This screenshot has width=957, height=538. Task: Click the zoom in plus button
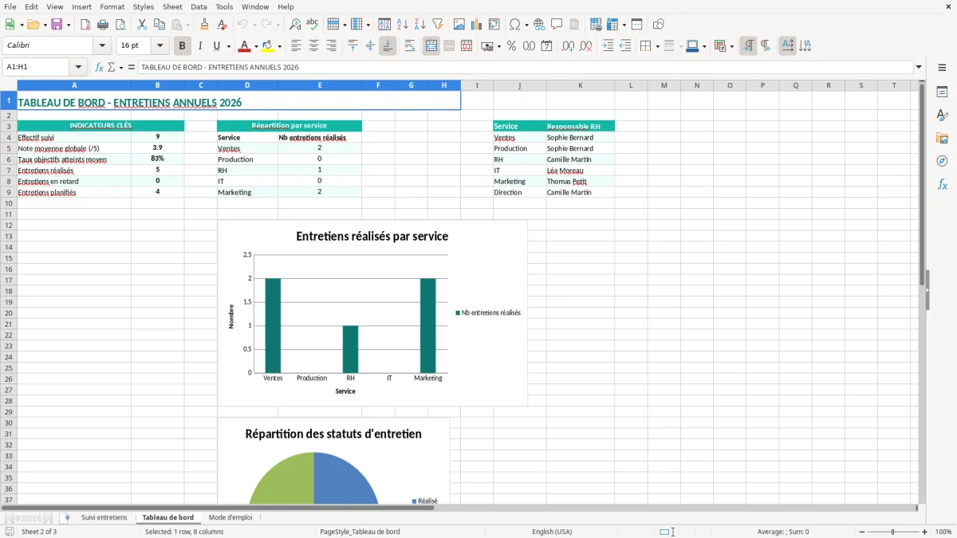pos(925,532)
